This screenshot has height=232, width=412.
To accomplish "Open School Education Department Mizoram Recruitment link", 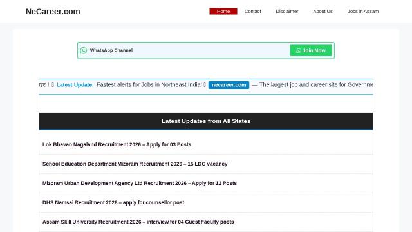I will click(x=135, y=164).
